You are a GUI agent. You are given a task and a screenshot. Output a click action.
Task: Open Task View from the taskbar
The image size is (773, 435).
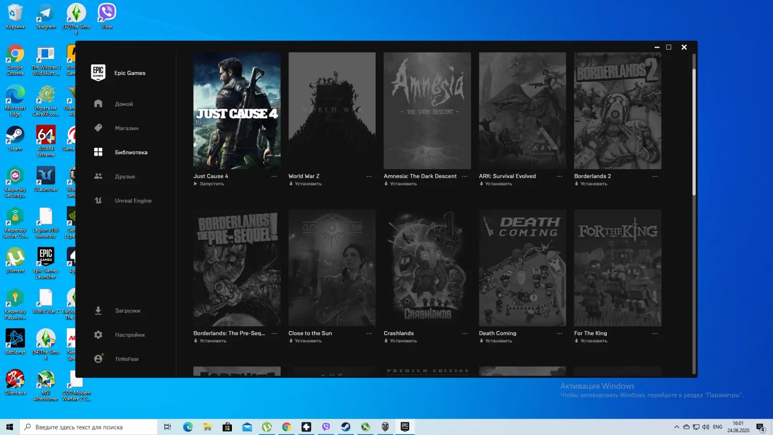[168, 427]
